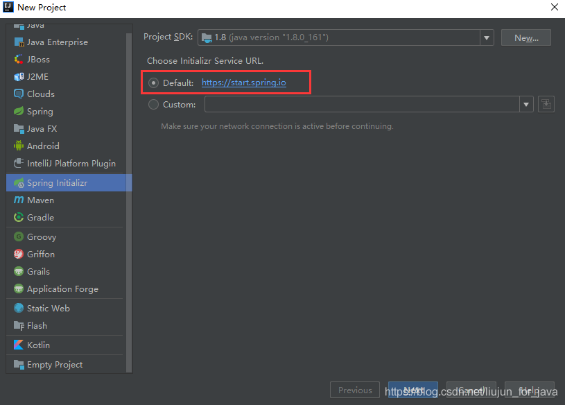
Task: Click the Griffon icon
Action: tap(19, 254)
